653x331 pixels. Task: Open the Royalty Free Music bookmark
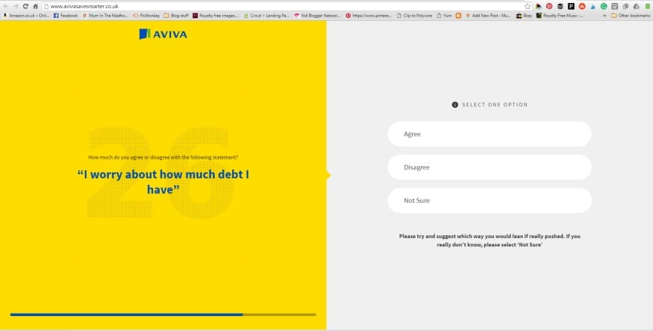559,16
